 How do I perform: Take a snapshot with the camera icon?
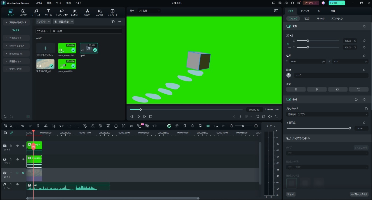[x=264, y=116]
